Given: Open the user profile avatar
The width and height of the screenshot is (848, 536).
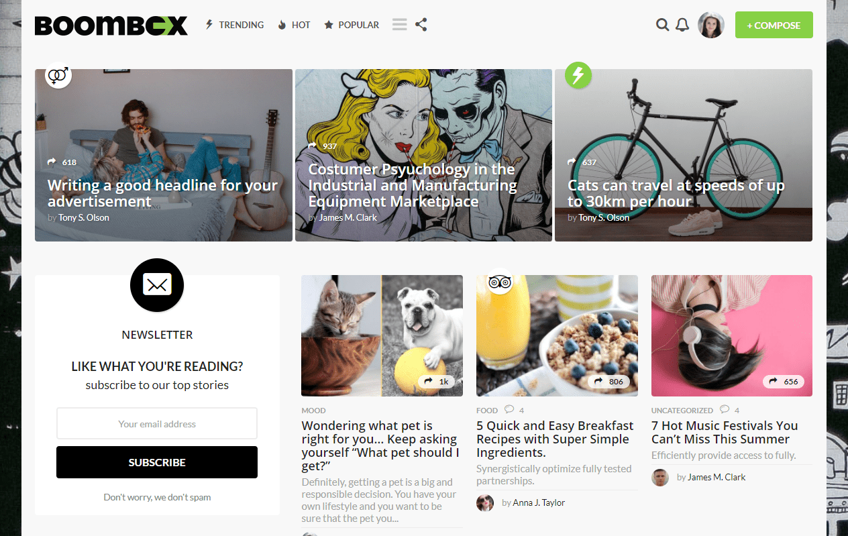Looking at the screenshot, I should click(711, 25).
